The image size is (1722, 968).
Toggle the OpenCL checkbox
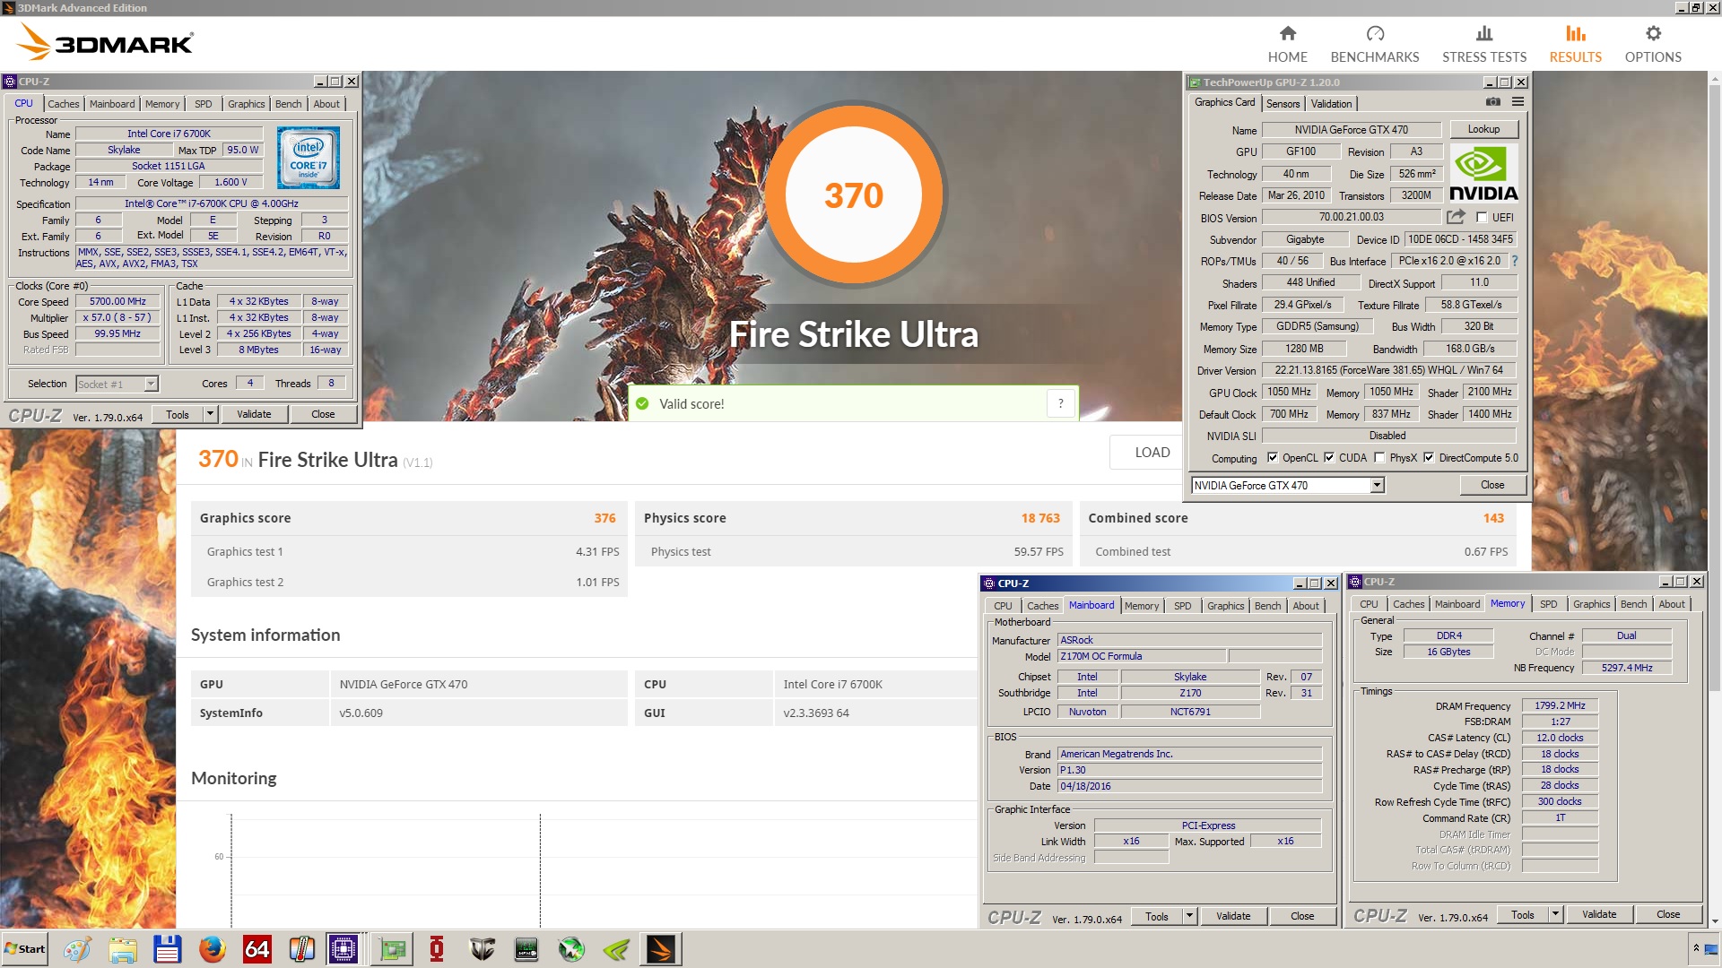coord(1272,458)
